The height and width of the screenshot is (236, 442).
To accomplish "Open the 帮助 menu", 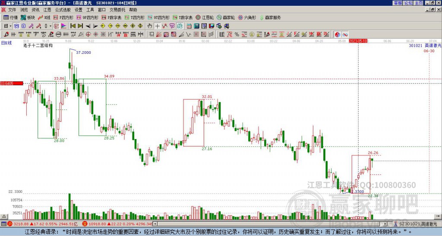I will click(x=133, y=10).
